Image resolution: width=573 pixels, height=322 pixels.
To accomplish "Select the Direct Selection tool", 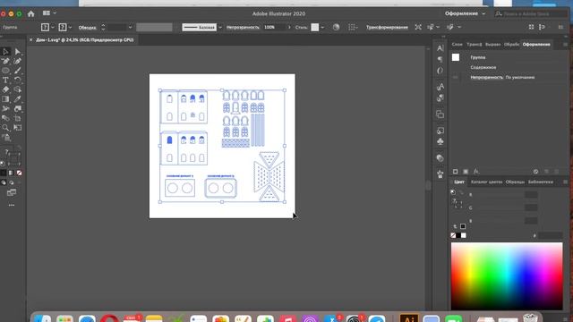I will click(18, 52).
